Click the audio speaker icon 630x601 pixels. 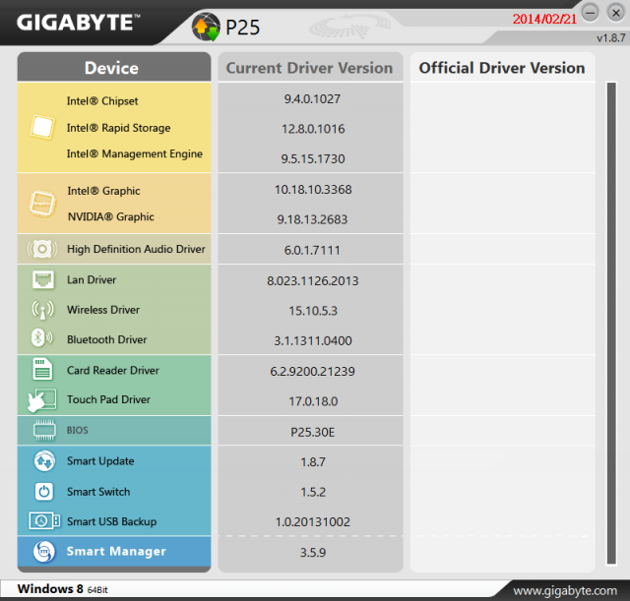point(42,249)
